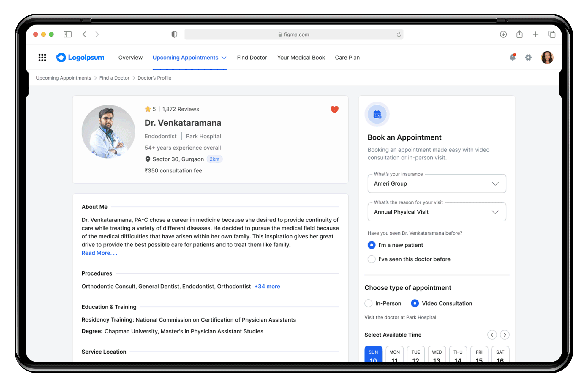Expand the 'What's your insurance' dropdown
This screenshot has height=383, width=588.
click(x=495, y=183)
